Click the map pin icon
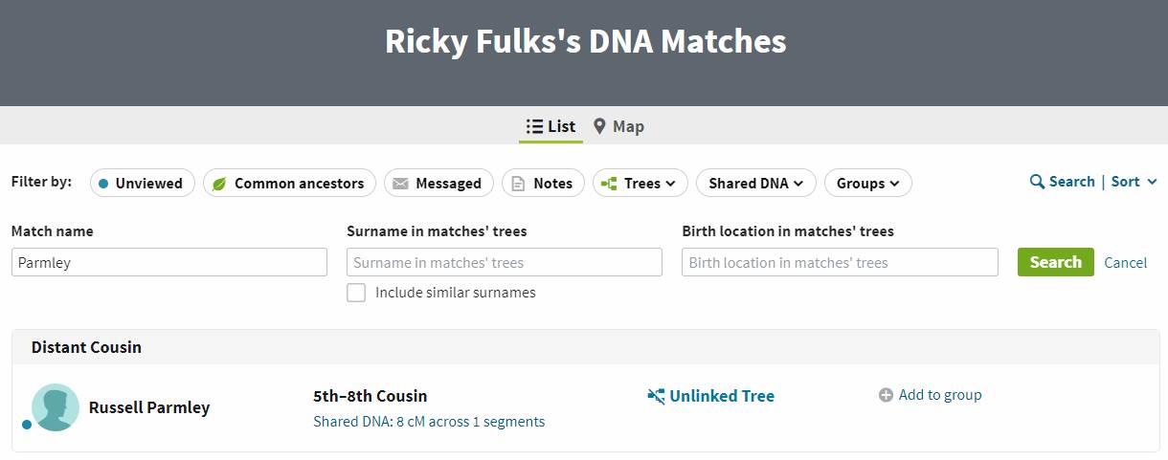Image resolution: width=1168 pixels, height=460 pixels. click(x=599, y=126)
